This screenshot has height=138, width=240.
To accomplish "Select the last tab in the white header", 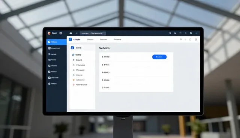I will pos(117,39).
